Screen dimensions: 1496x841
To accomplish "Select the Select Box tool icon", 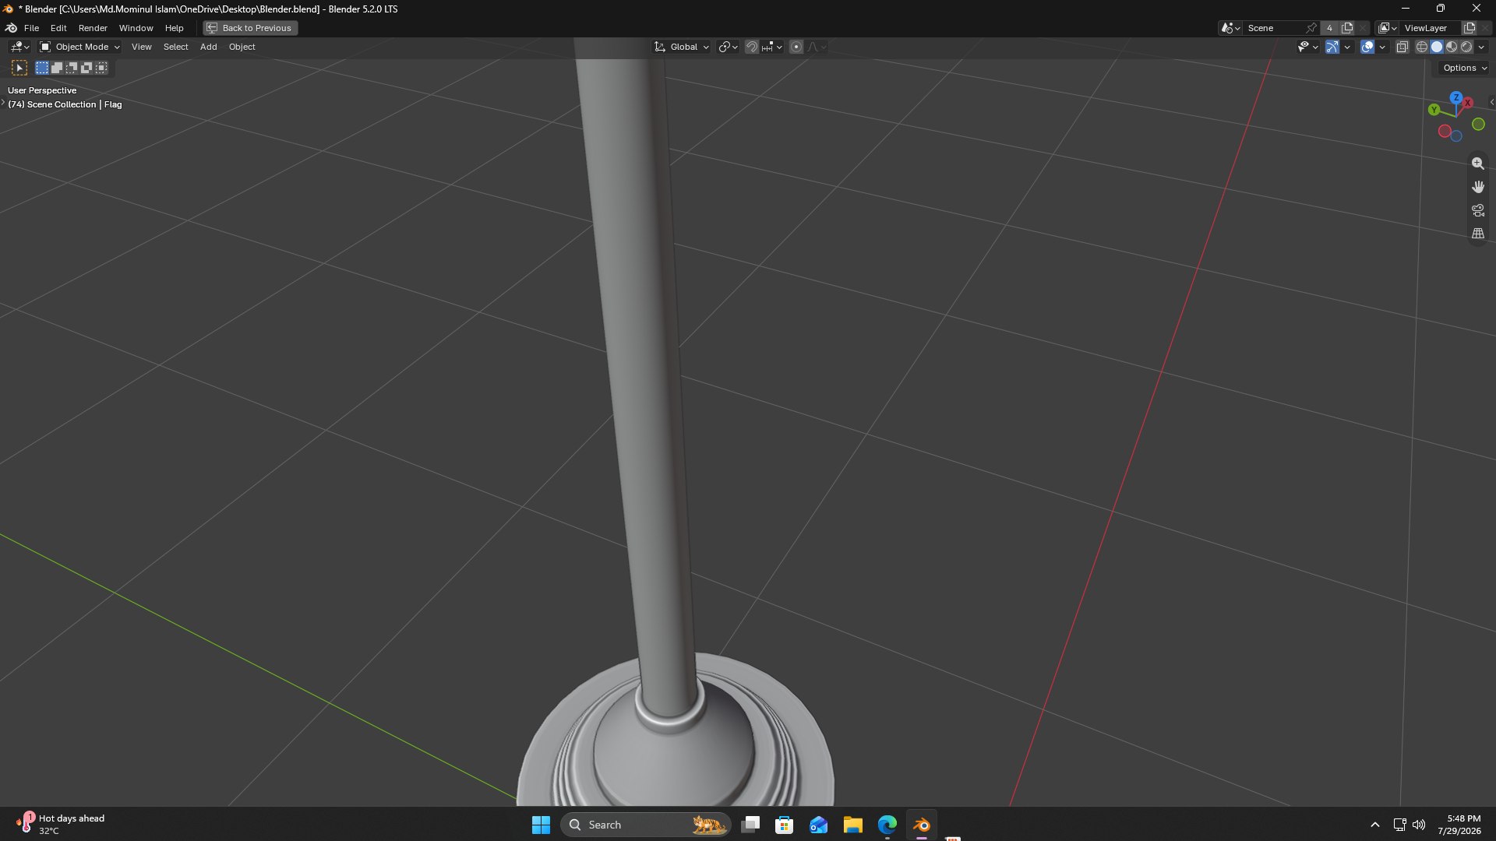I will (19, 69).
